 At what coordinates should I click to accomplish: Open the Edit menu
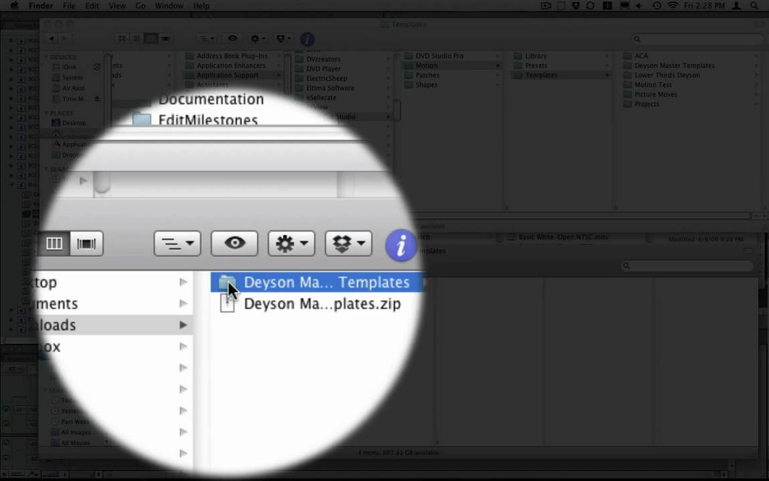(x=92, y=6)
